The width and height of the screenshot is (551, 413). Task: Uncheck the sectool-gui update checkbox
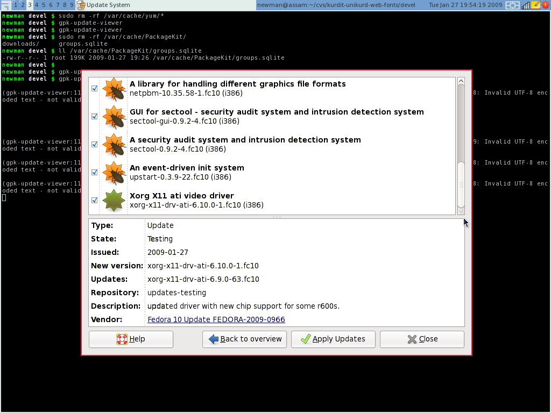click(95, 117)
